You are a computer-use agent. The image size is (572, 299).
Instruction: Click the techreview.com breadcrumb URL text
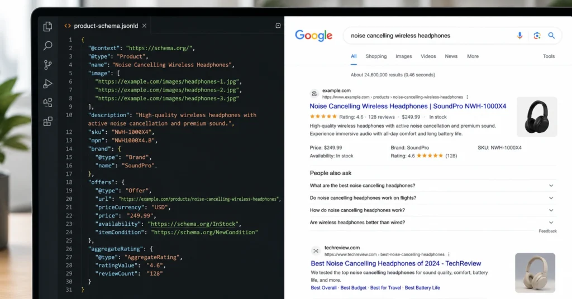[x=384, y=254]
